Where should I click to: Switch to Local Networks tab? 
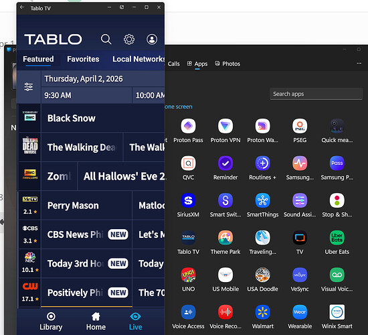[x=139, y=59]
